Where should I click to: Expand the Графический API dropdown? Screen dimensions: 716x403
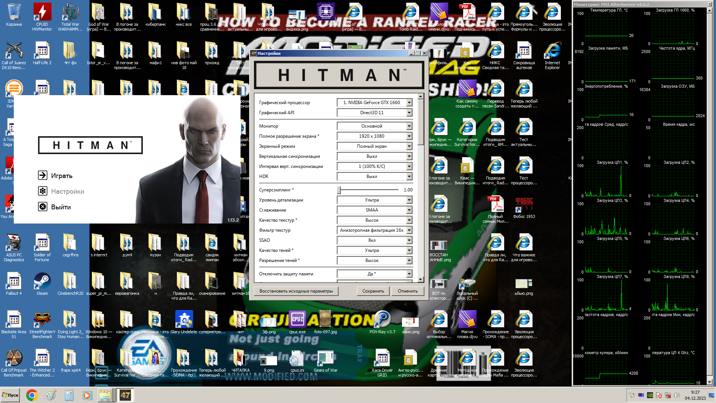click(409, 113)
